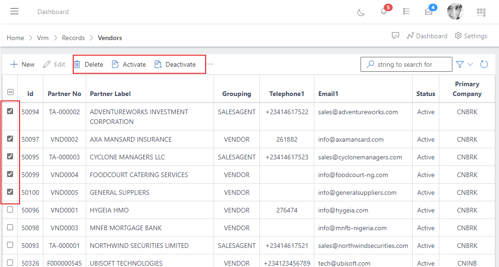Image resolution: width=499 pixels, height=267 pixels.
Task: Uncheck the row 50100 checkbox
Action: pyautogui.click(x=10, y=192)
